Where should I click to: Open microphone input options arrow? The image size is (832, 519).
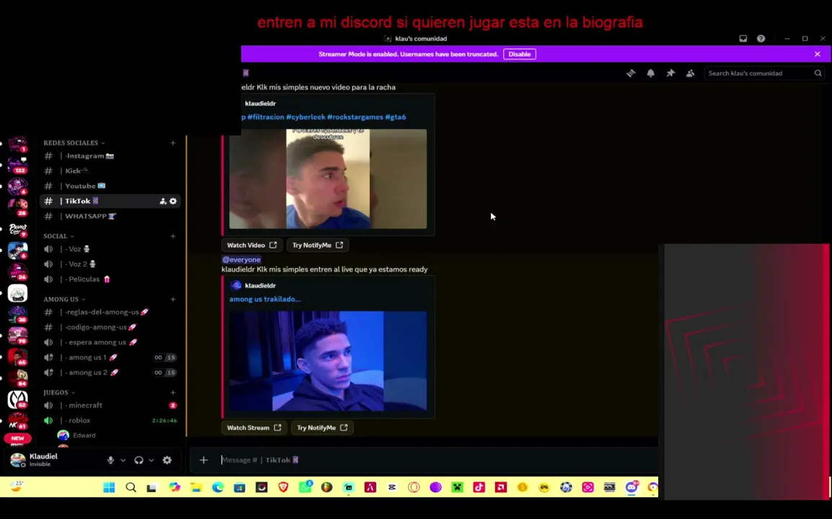pyautogui.click(x=123, y=460)
